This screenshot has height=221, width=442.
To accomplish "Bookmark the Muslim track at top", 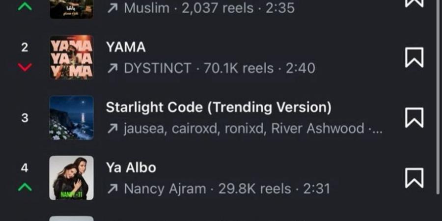I will point(414,3).
